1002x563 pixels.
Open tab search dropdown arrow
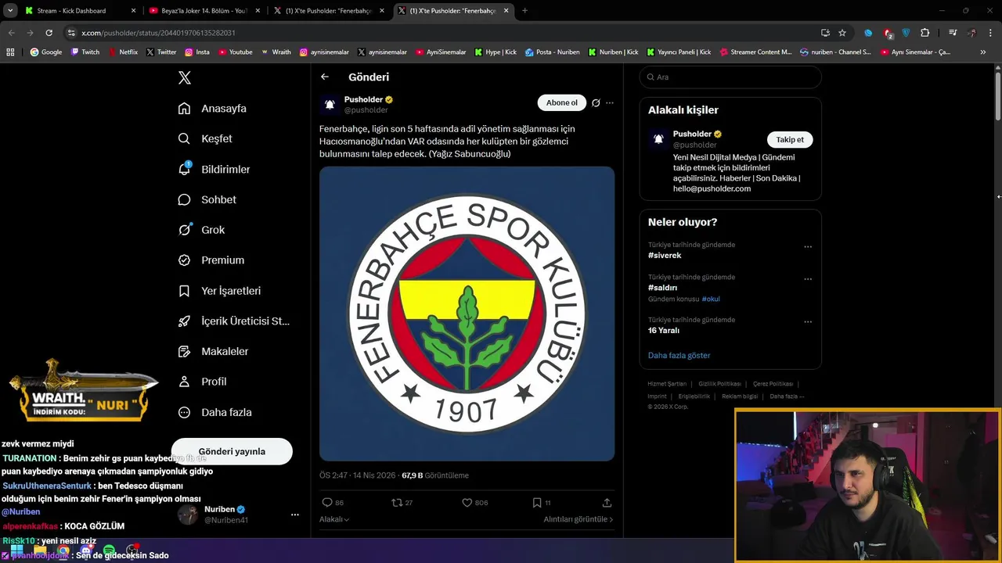point(10,11)
